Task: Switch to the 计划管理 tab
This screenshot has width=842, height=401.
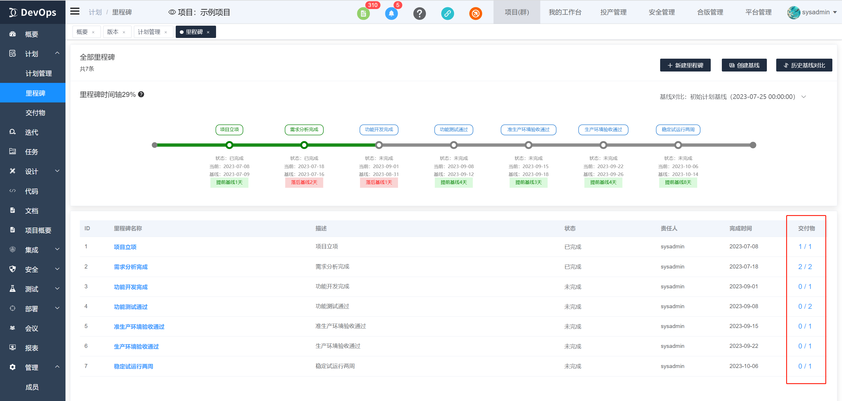Action: tap(149, 32)
